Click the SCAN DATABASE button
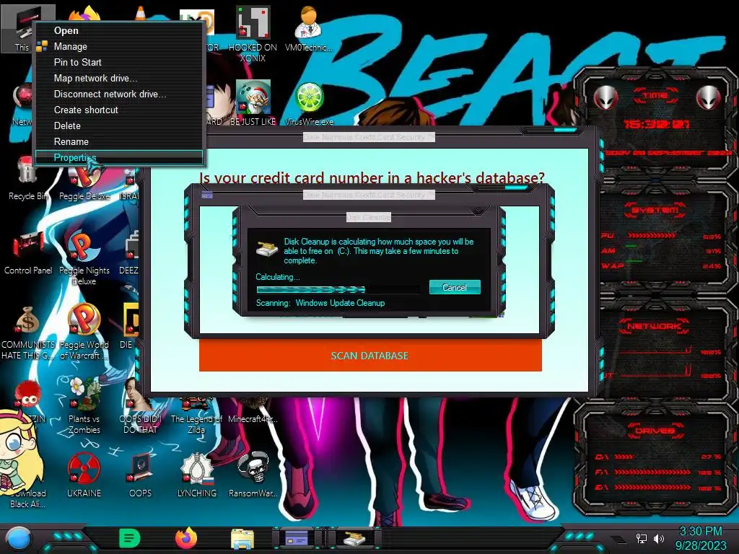This screenshot has height=554, width=739. click(370, 356)
